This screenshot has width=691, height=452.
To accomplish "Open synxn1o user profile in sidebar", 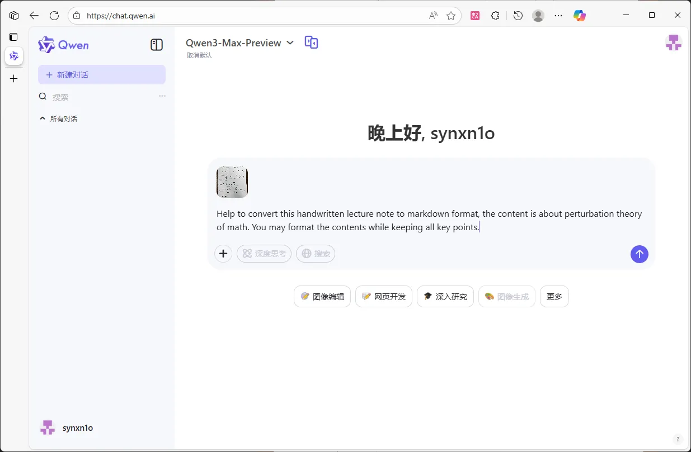I will (x=66, y=428).
